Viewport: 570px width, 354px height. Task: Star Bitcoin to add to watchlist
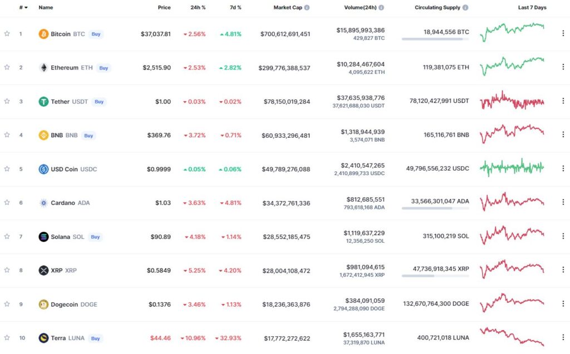coord(7,34)
